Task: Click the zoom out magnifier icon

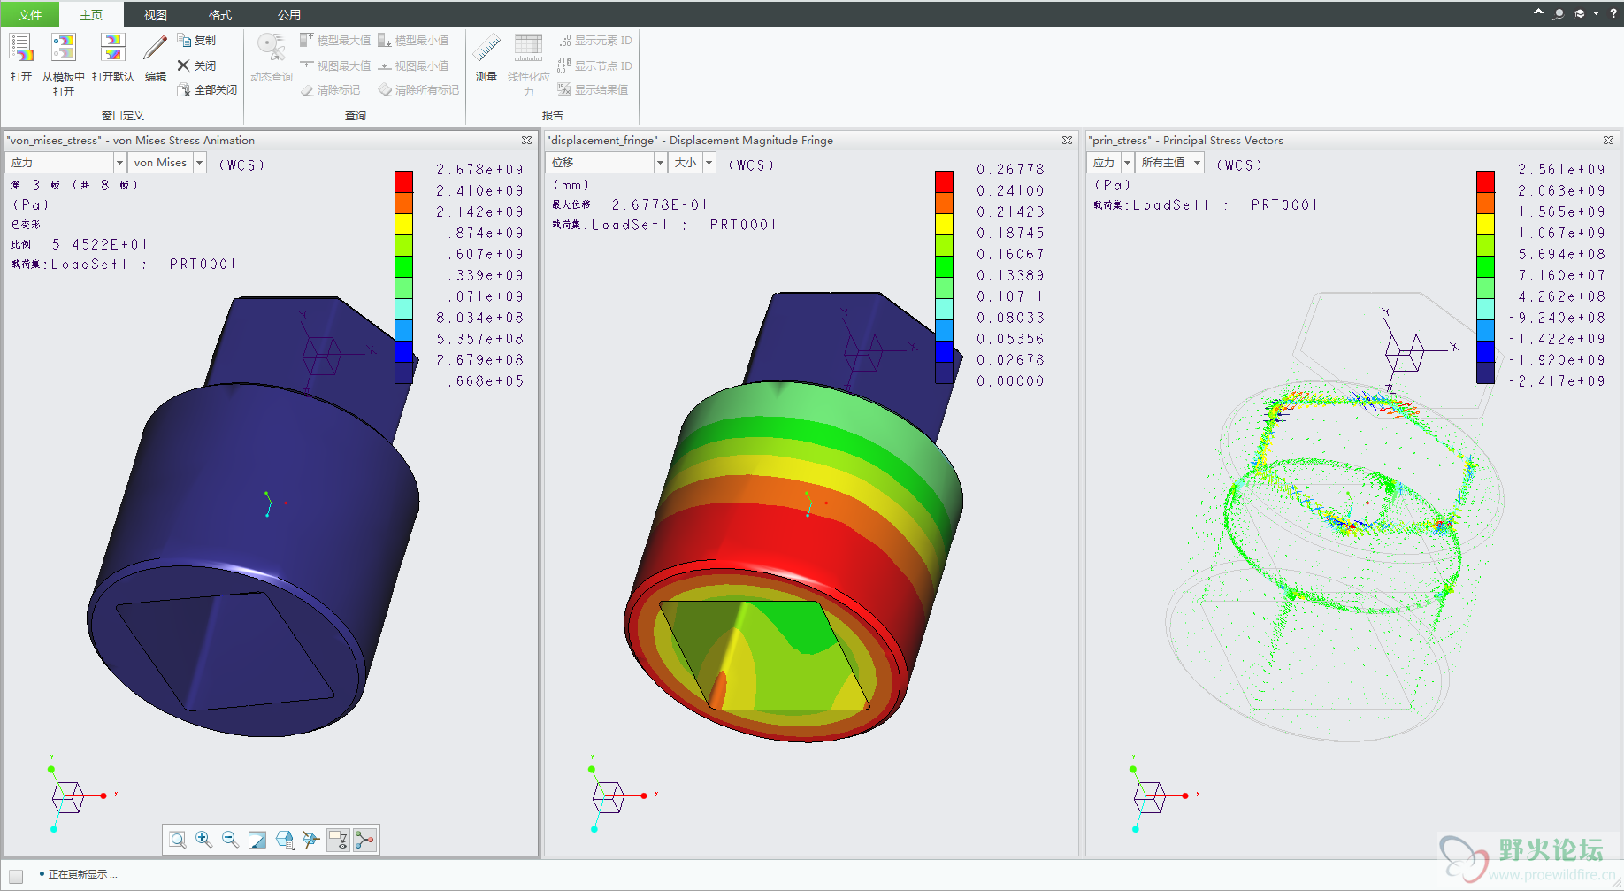Action: 231,840
